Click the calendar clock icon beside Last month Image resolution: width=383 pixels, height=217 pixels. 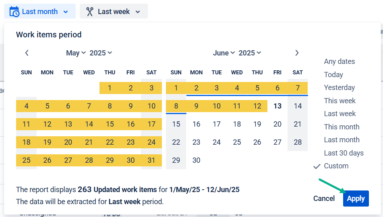click(14, 12)
